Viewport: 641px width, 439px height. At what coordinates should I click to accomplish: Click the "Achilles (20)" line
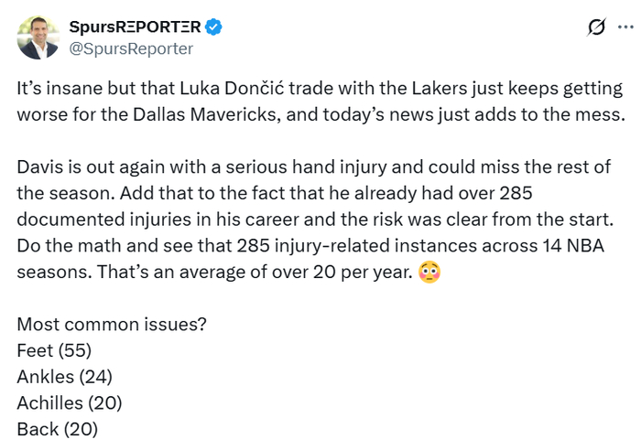tap(69, 402)
